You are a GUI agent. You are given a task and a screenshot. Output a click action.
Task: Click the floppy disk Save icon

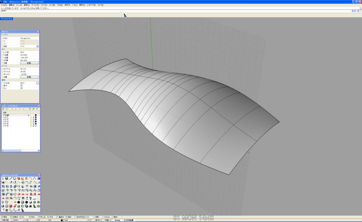[x=6, y=179]
